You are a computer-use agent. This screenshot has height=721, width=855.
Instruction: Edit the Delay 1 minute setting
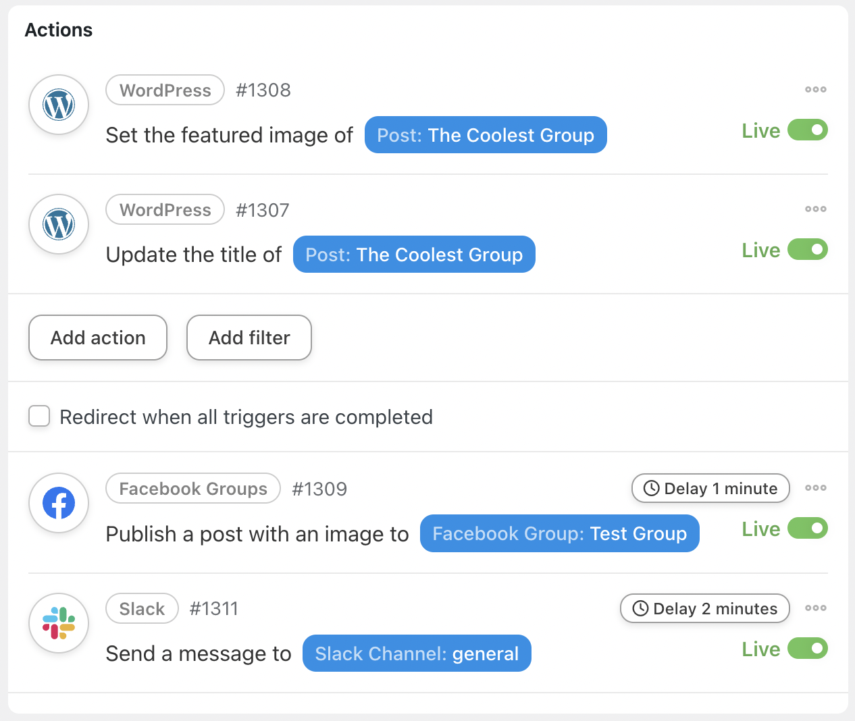710,488
